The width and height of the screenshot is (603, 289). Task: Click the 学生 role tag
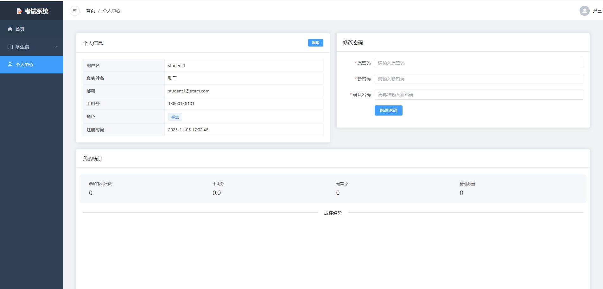[x=175, y=117]
